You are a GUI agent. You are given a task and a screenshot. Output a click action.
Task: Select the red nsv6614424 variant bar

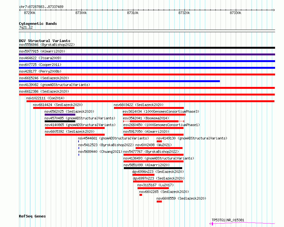click(54, 108)
